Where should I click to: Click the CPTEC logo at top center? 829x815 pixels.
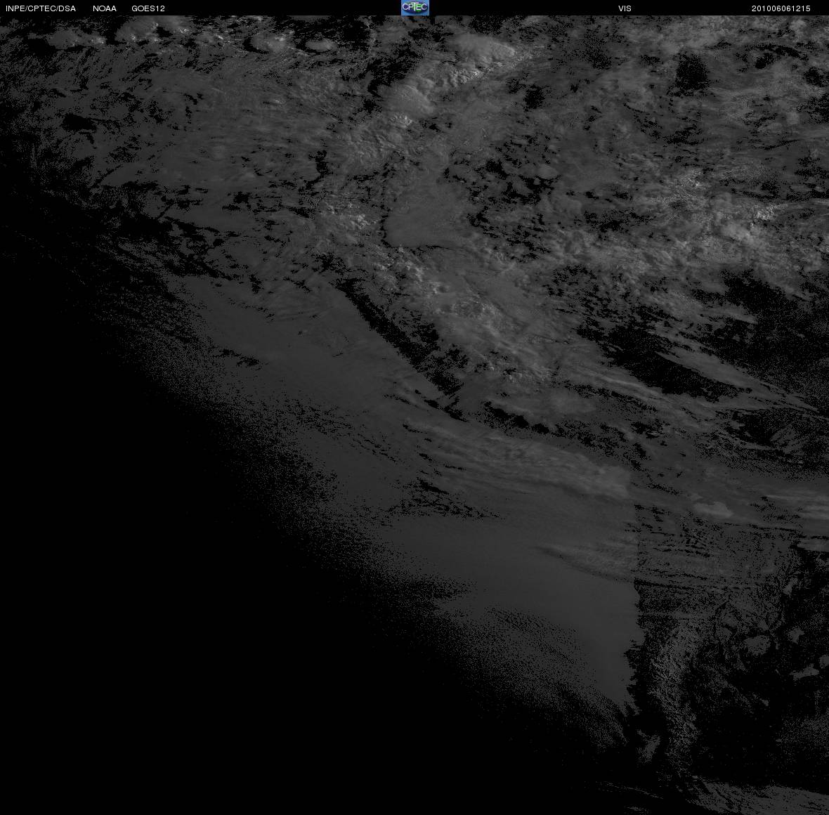(x=415, y=8)
